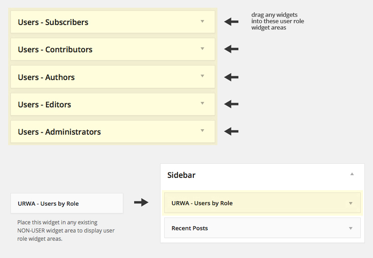Viewport: 373px width, 258px height.
Task: Select the Users - Authors title
Action: click(46, 77)
